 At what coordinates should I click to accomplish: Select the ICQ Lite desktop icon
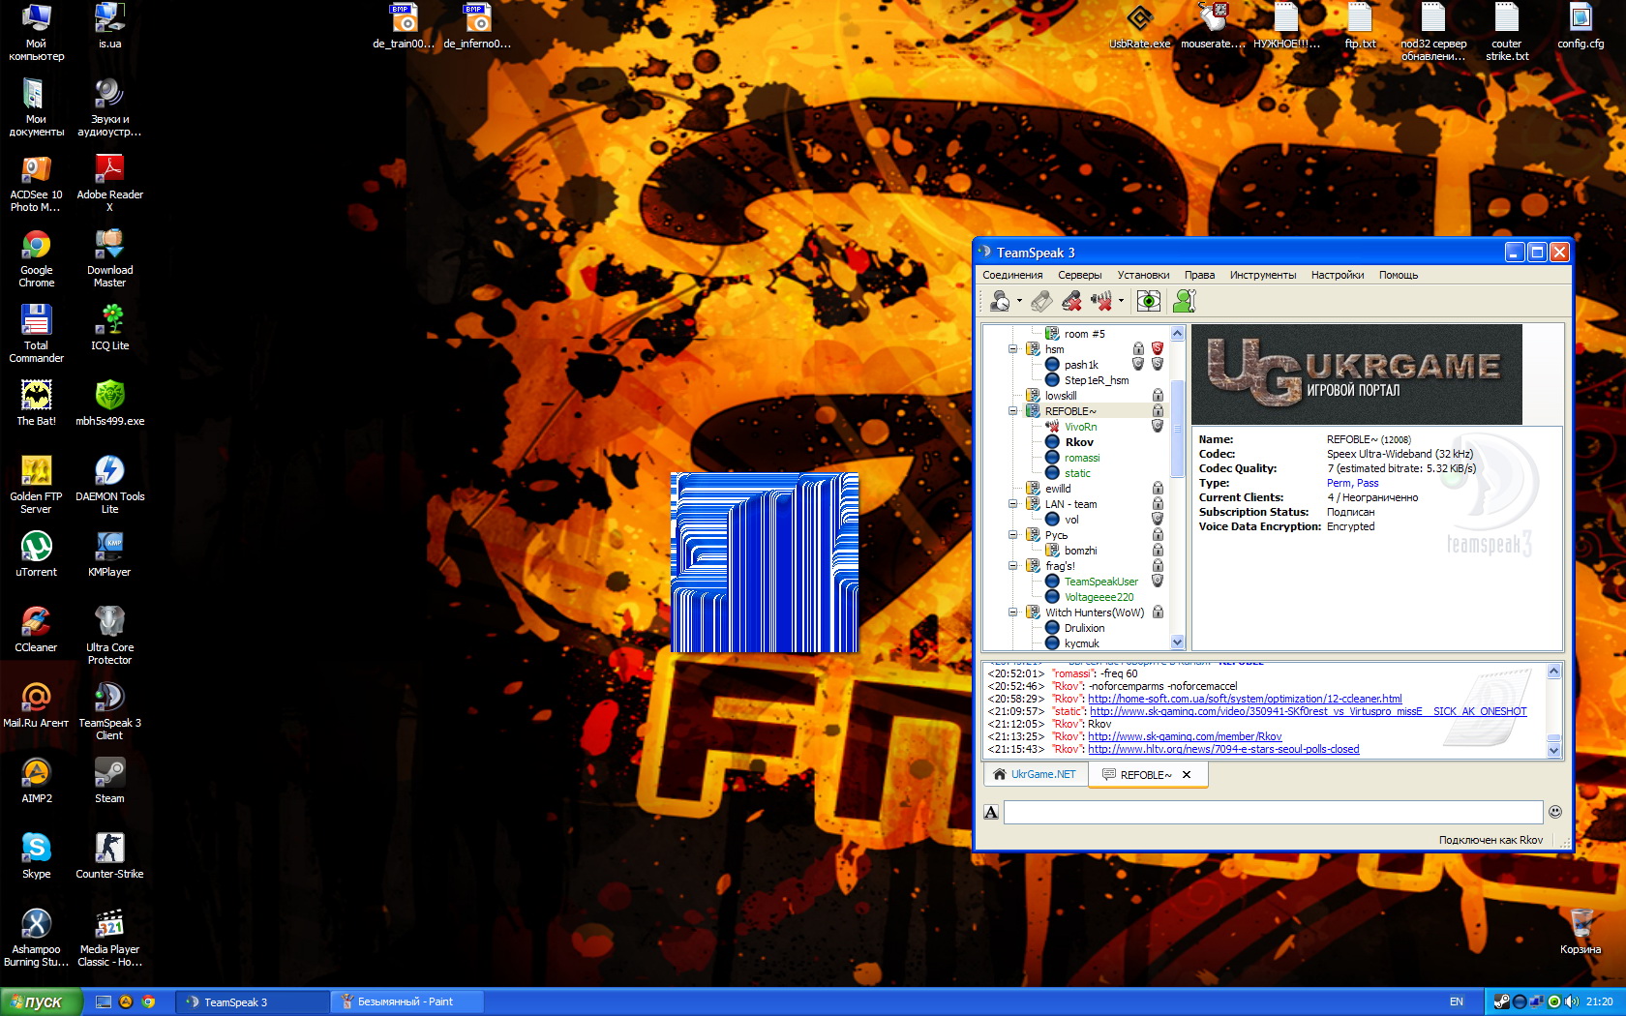pos(109,328)
